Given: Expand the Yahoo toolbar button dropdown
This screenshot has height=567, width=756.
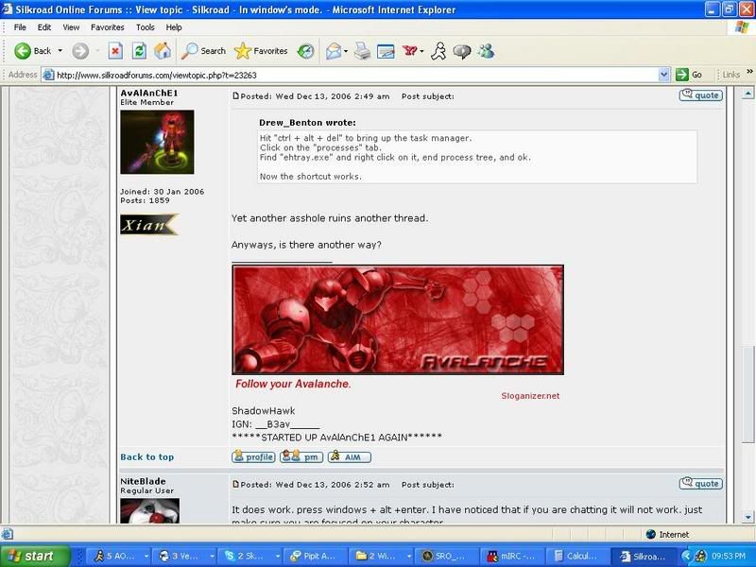Looking at the screenshot, I should click(x=421, y=51).
